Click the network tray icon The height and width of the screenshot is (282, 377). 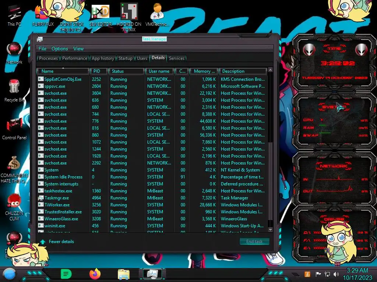click(x=327, y=274)
